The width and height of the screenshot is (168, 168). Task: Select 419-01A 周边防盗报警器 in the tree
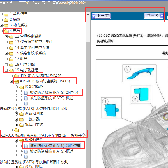[x=41, y=75]
